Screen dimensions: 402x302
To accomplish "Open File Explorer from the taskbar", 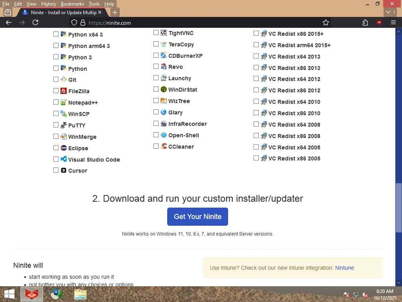I will (80, 295).
